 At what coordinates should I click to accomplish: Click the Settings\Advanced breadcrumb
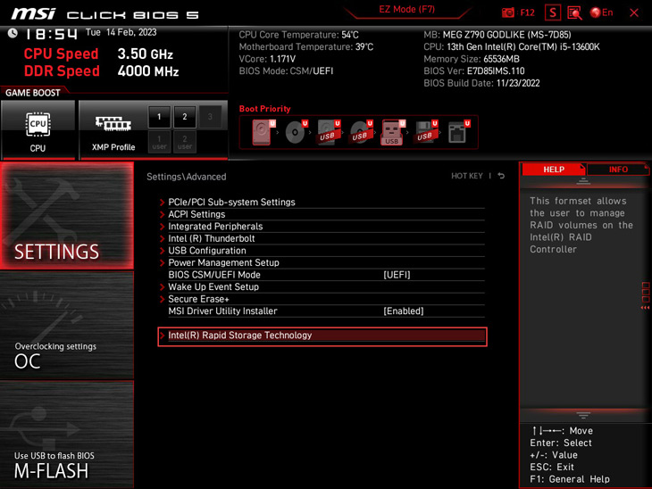tap(187, 177)
